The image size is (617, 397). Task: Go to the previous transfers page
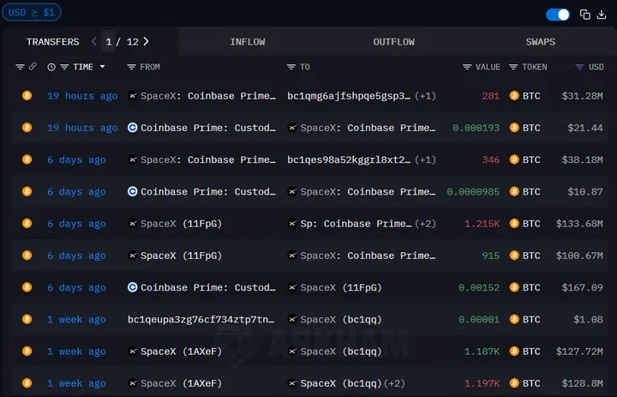tap(94, 41)
